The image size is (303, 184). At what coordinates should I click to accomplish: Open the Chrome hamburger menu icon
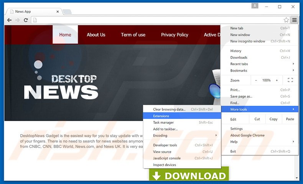294,20
